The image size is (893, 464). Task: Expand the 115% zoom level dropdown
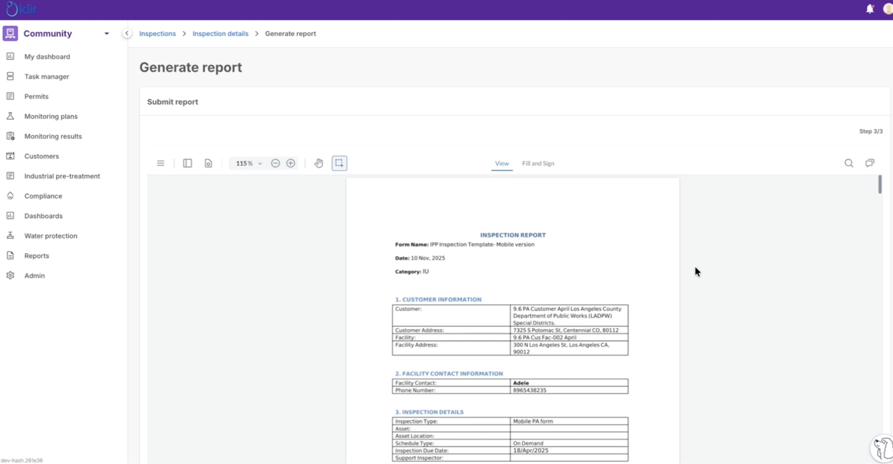pyautogui.click(x=249, y=163)
